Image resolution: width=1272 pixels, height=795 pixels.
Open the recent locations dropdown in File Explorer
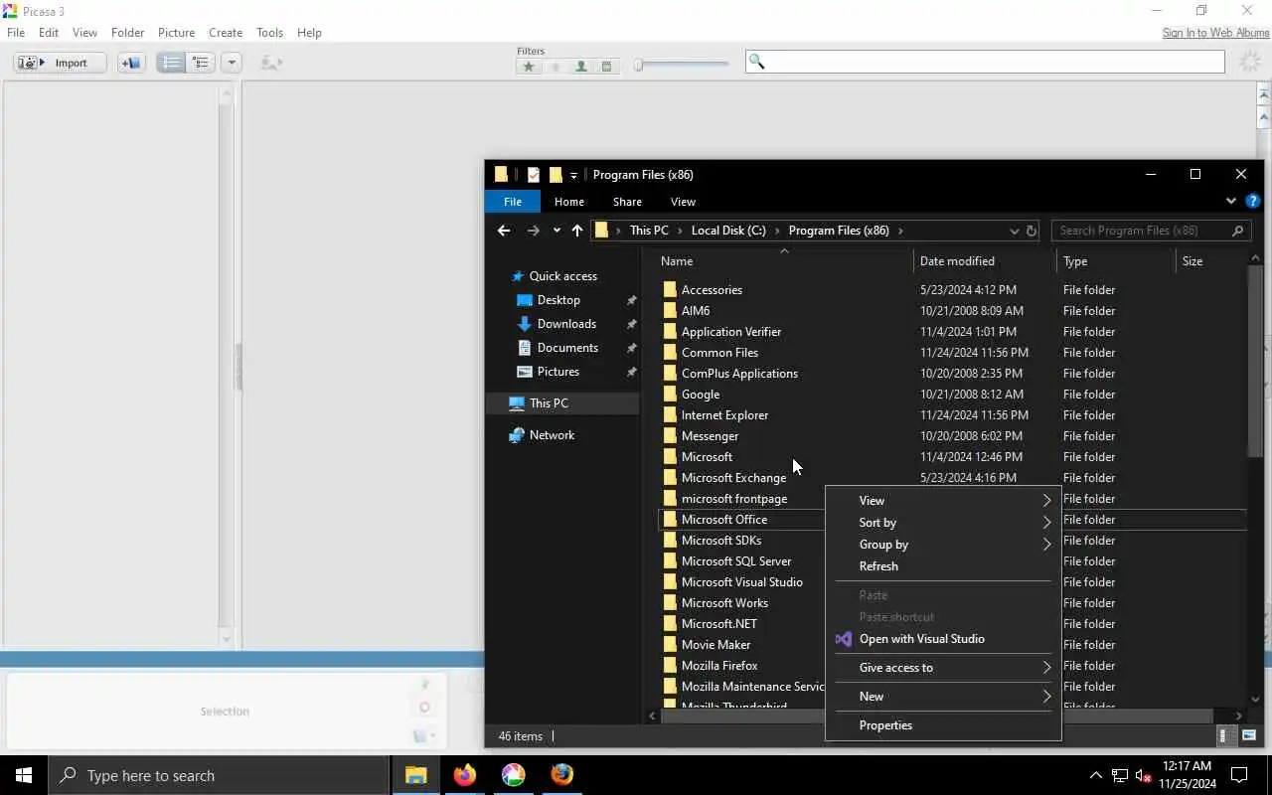pos(556,231)
